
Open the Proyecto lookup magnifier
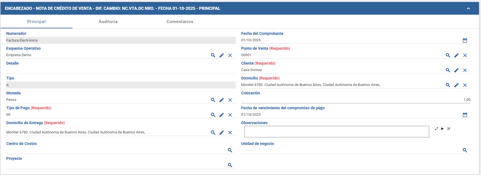[x=230, y=165]
